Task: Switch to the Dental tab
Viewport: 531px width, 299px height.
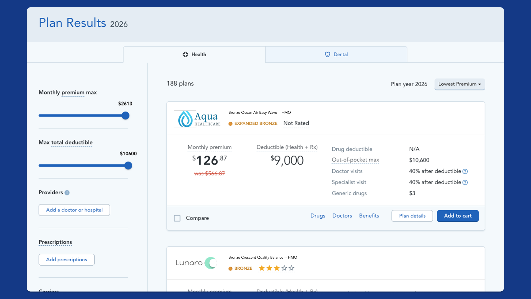Action: tap(336, 54)
